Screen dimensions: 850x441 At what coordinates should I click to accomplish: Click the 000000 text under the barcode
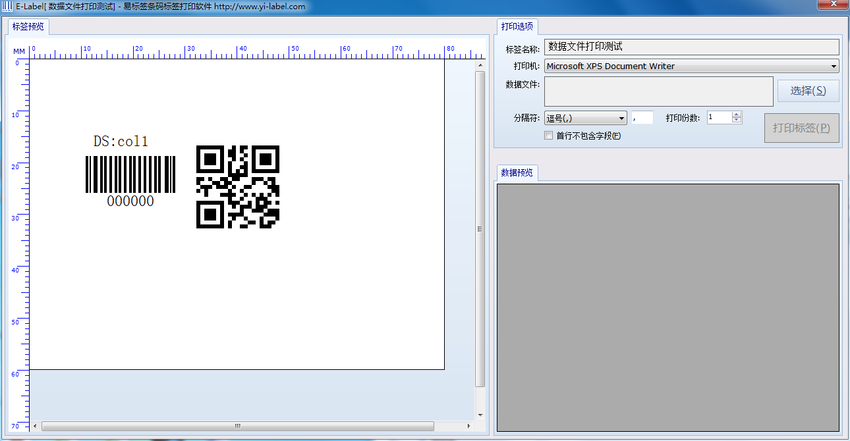coord(130,201)
